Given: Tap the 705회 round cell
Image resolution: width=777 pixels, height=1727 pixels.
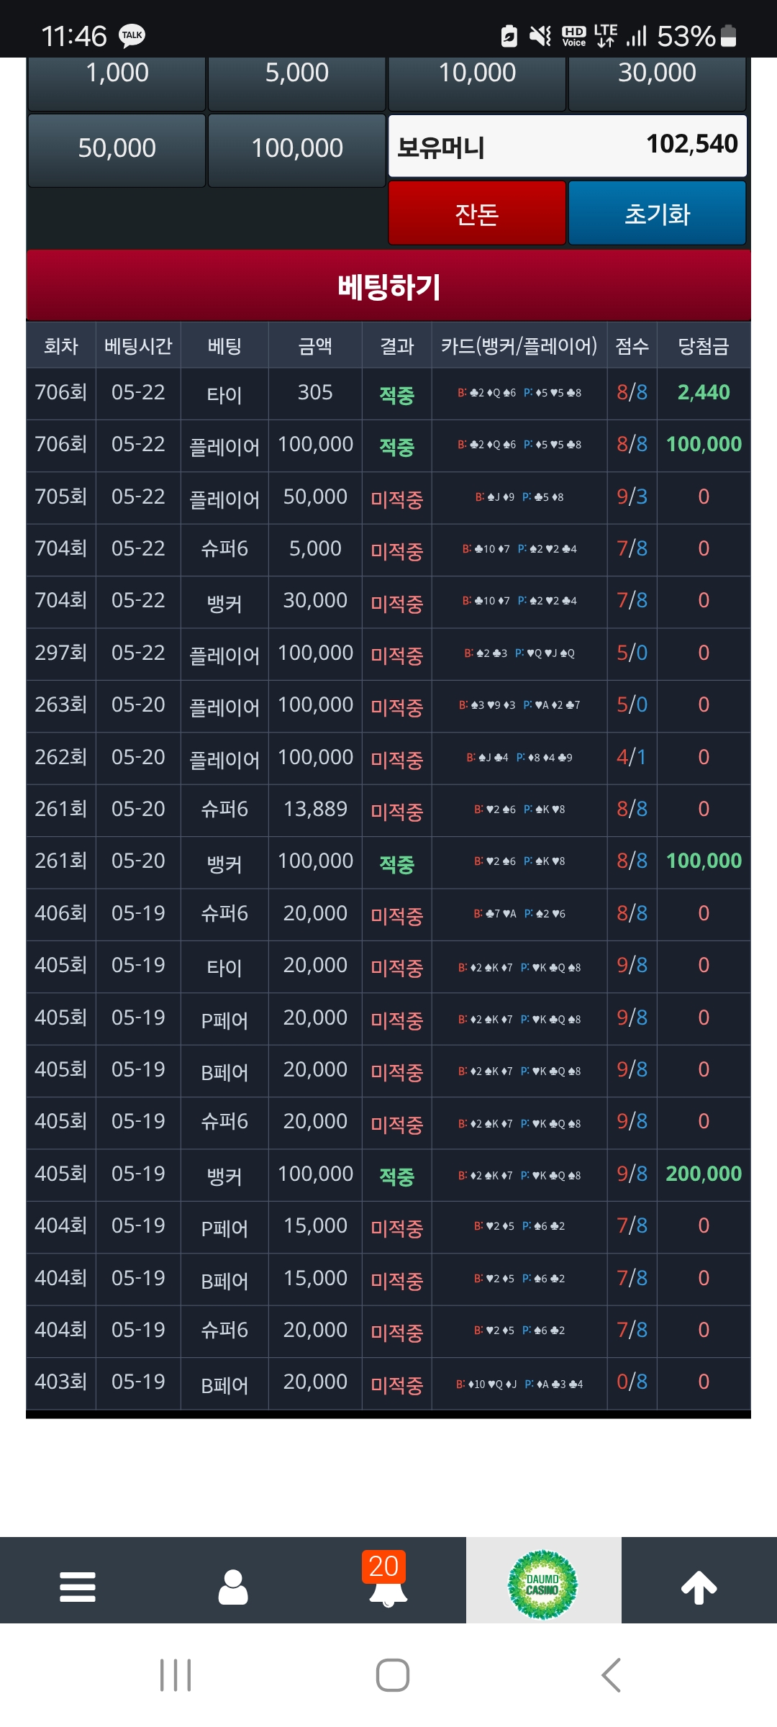Looking at the screenshot, I should 61,497.
